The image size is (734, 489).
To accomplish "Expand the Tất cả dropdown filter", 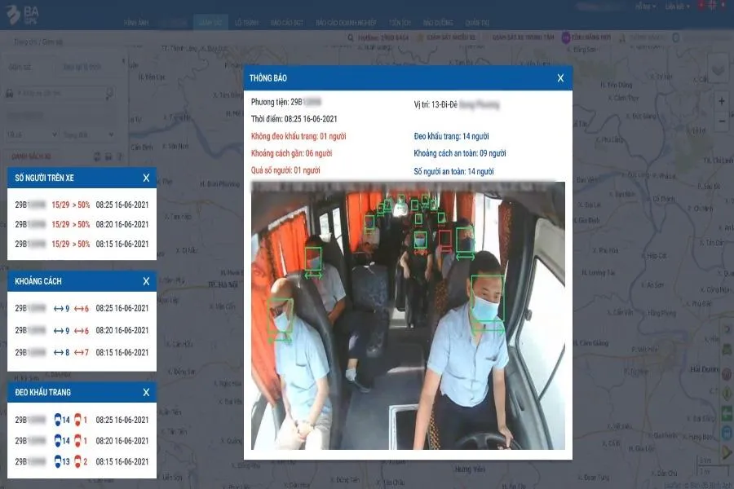I will [x=31, y=134].
